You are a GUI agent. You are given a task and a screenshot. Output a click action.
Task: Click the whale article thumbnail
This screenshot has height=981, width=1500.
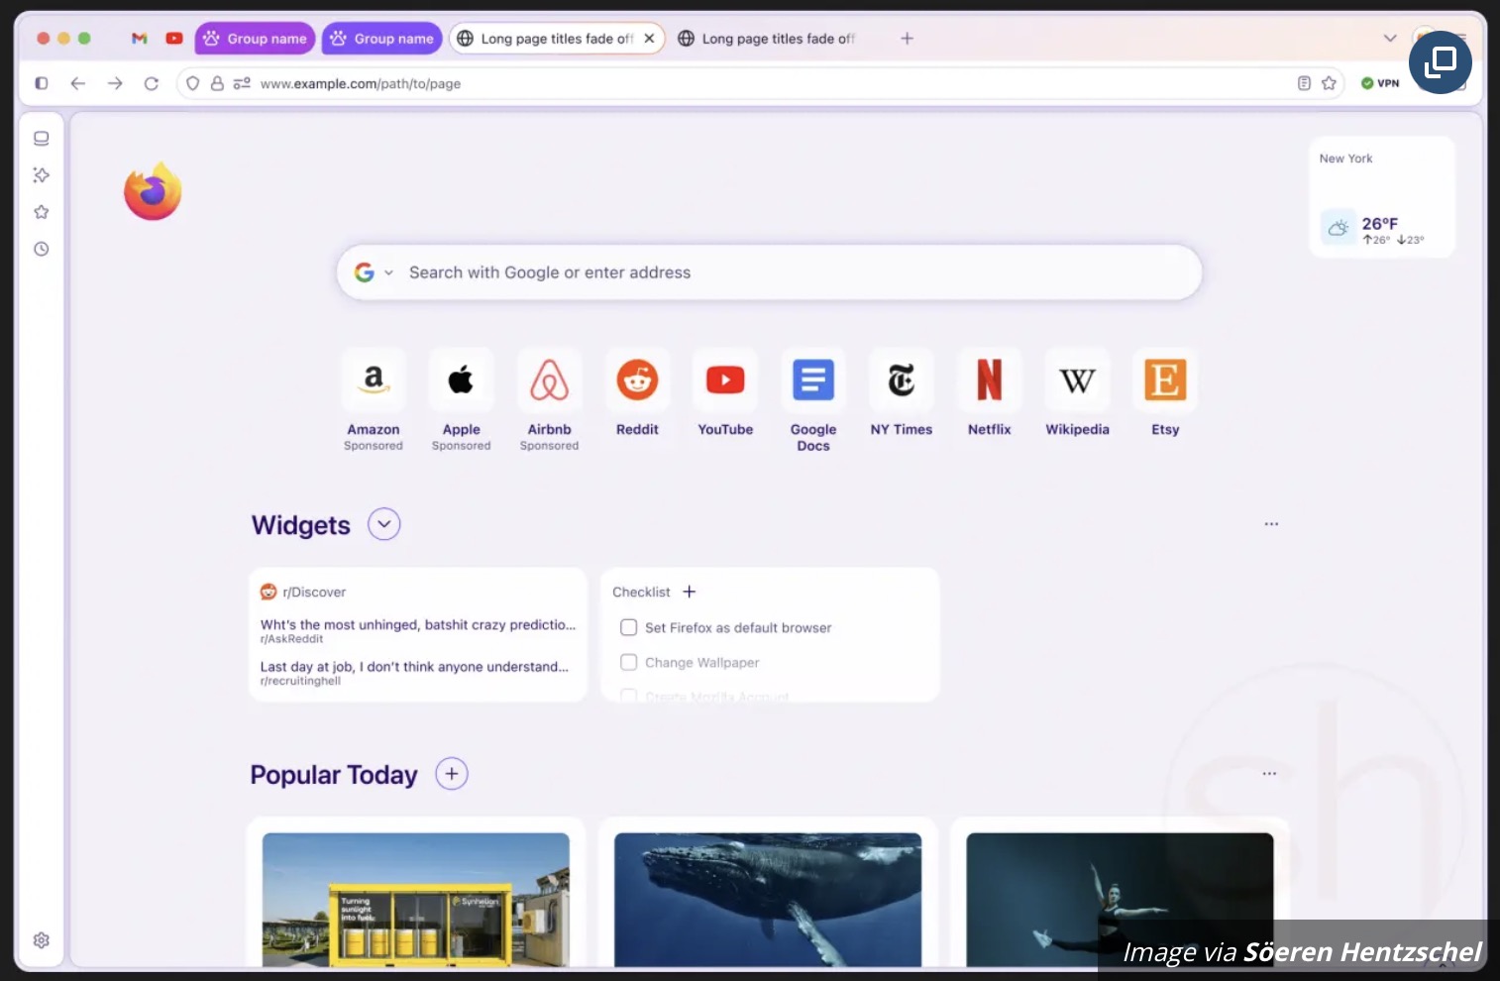click(768, 899)
